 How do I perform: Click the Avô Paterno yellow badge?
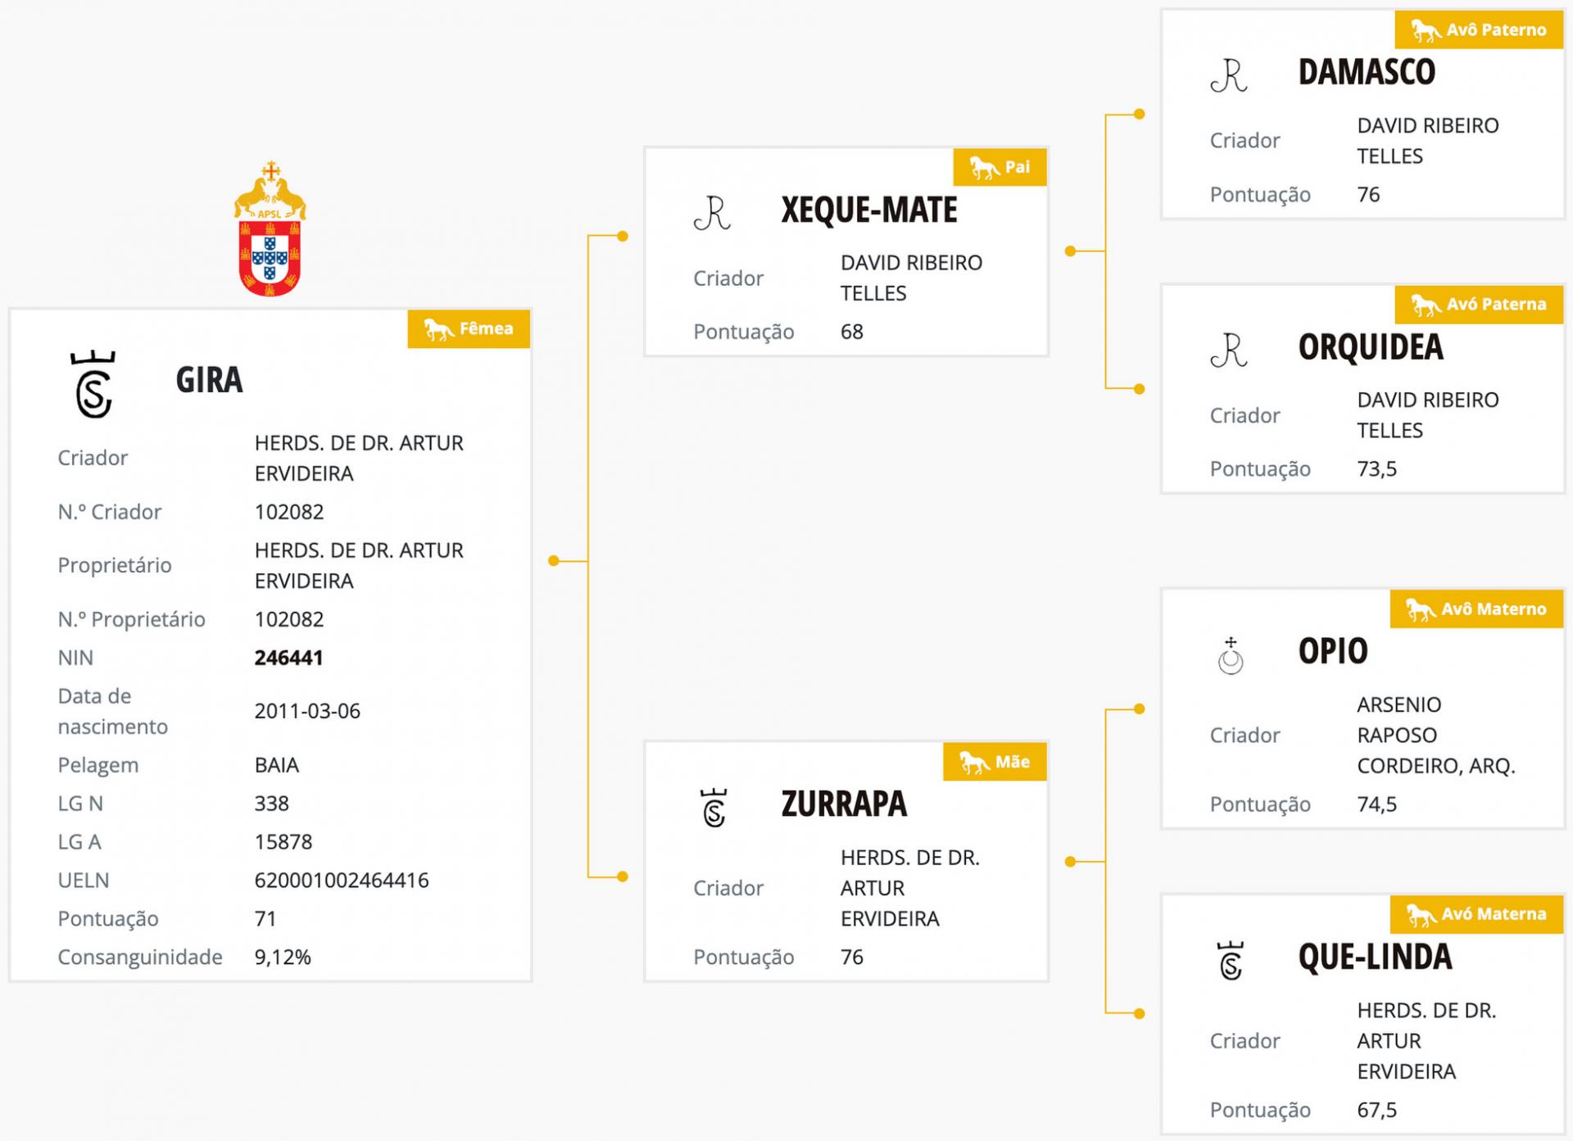click(1479, 30)
